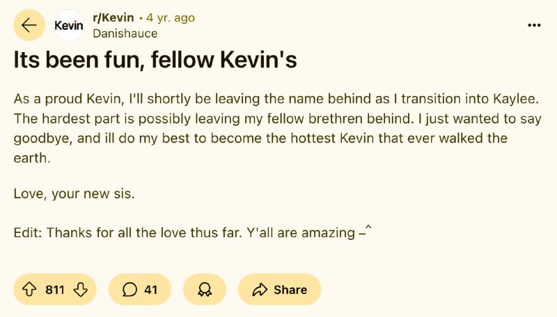Go back using the left arrow button
Screen dimensions: 557x317
(x=29, y=25)
